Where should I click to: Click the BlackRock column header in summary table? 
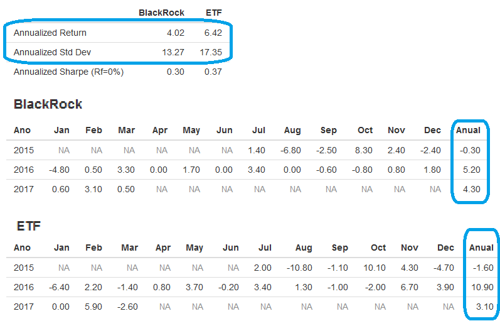click(161, 13)
